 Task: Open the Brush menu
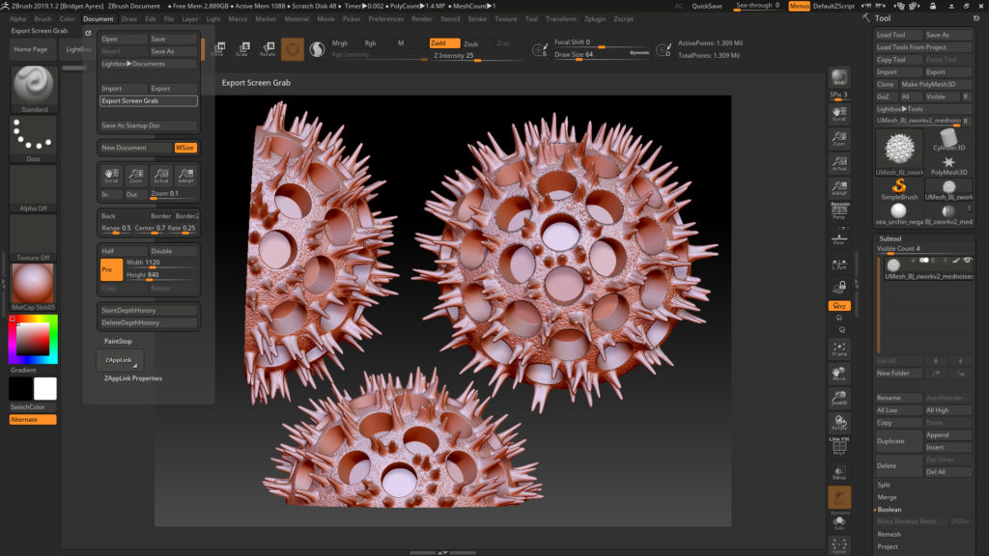(x=42, y=19)
